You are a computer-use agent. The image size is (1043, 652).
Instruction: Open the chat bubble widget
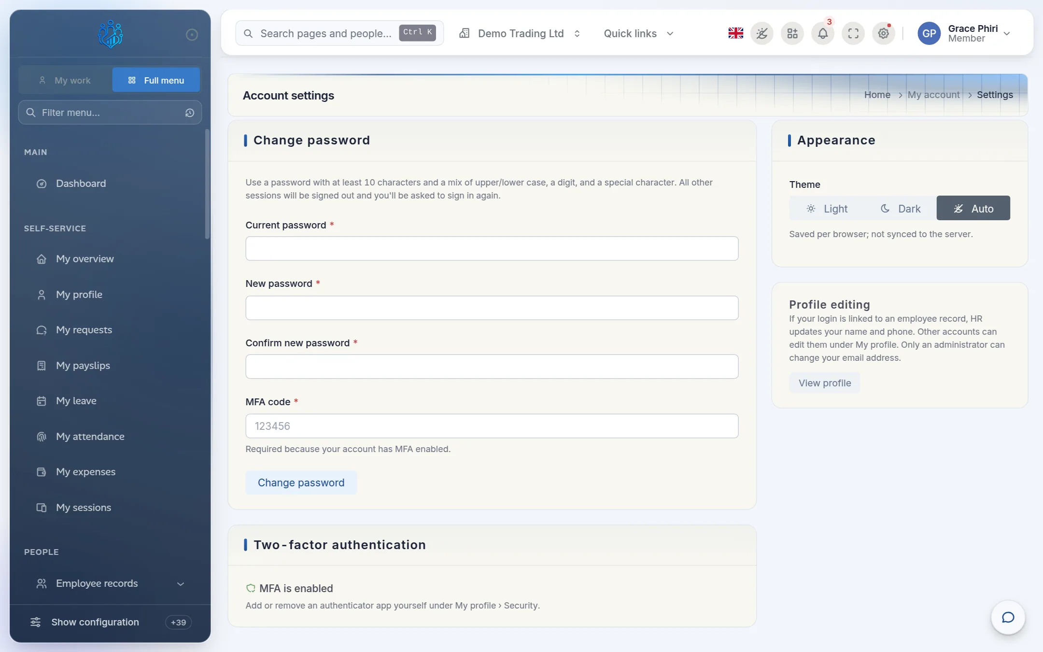1008,617
